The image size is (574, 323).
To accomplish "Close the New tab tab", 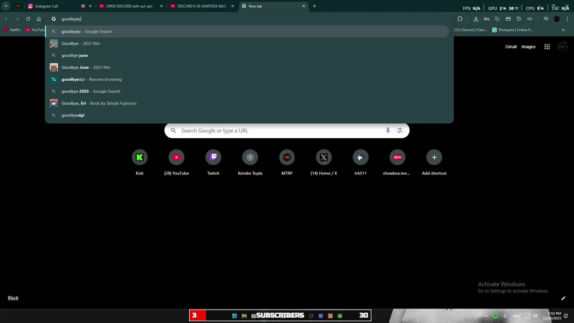I will (304, 6).
